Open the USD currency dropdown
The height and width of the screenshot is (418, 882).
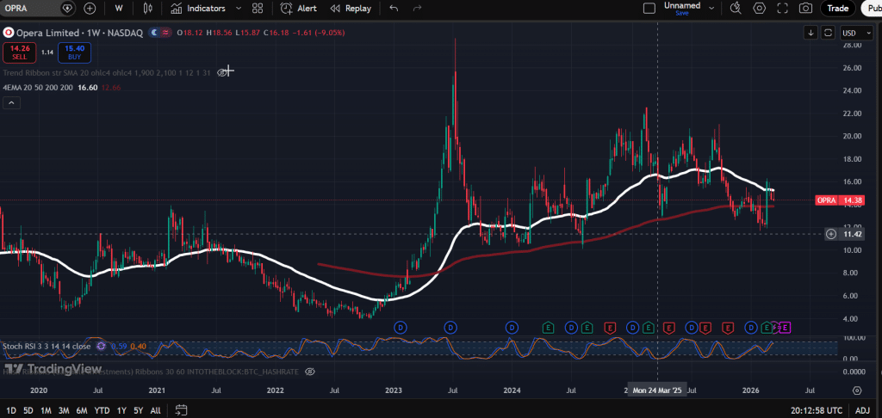pyautogui.click(x=851, y=33)
